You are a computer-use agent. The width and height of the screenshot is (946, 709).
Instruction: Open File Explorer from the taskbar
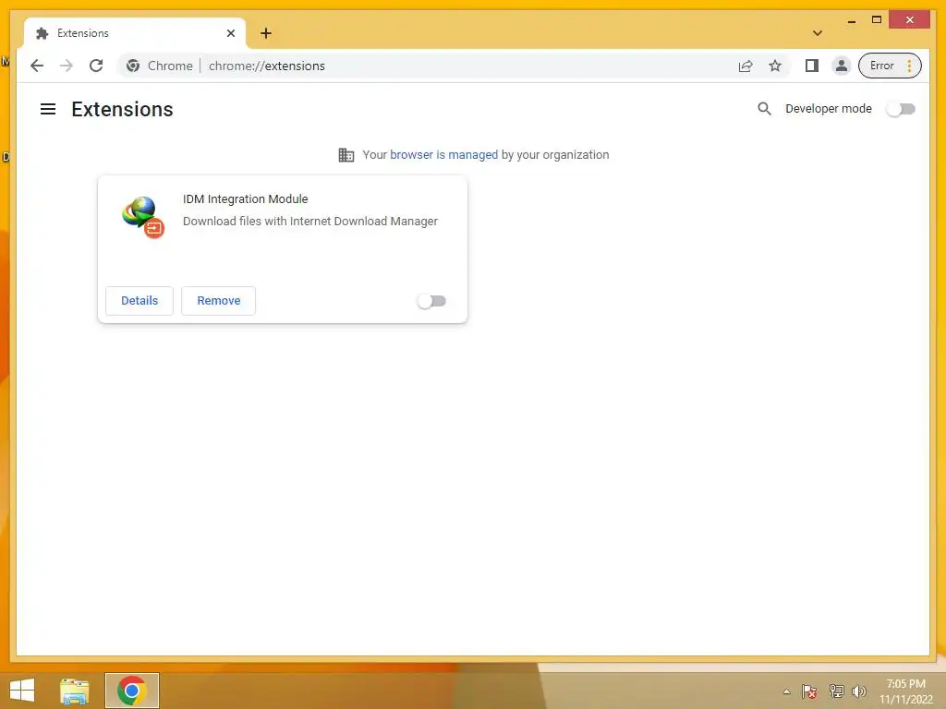[74, 691]
